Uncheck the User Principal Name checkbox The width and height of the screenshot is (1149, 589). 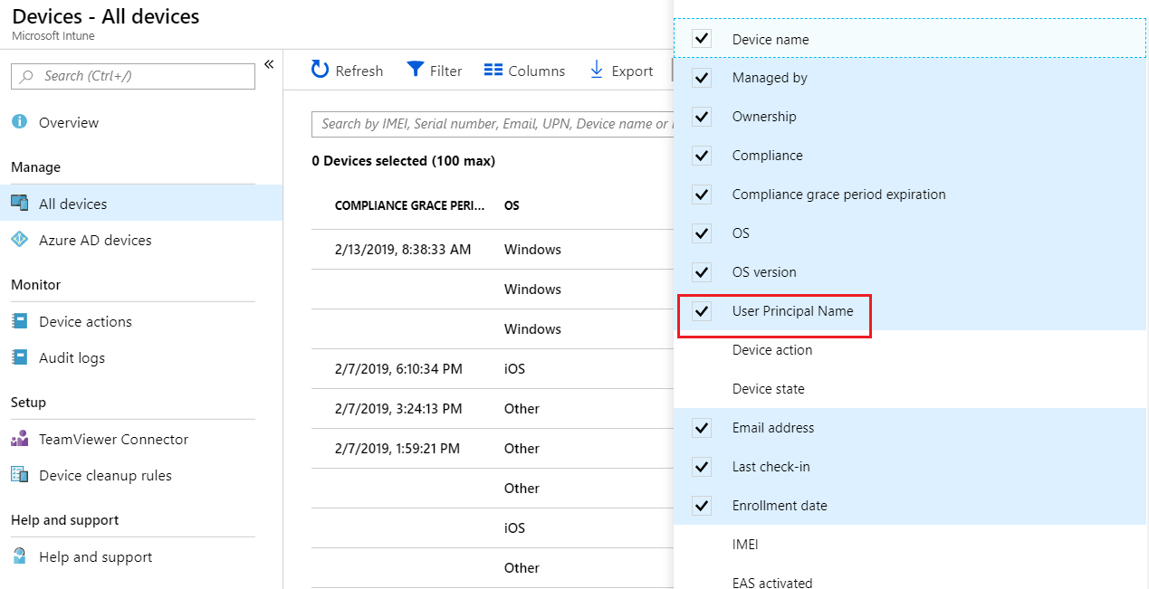[702, 311]
